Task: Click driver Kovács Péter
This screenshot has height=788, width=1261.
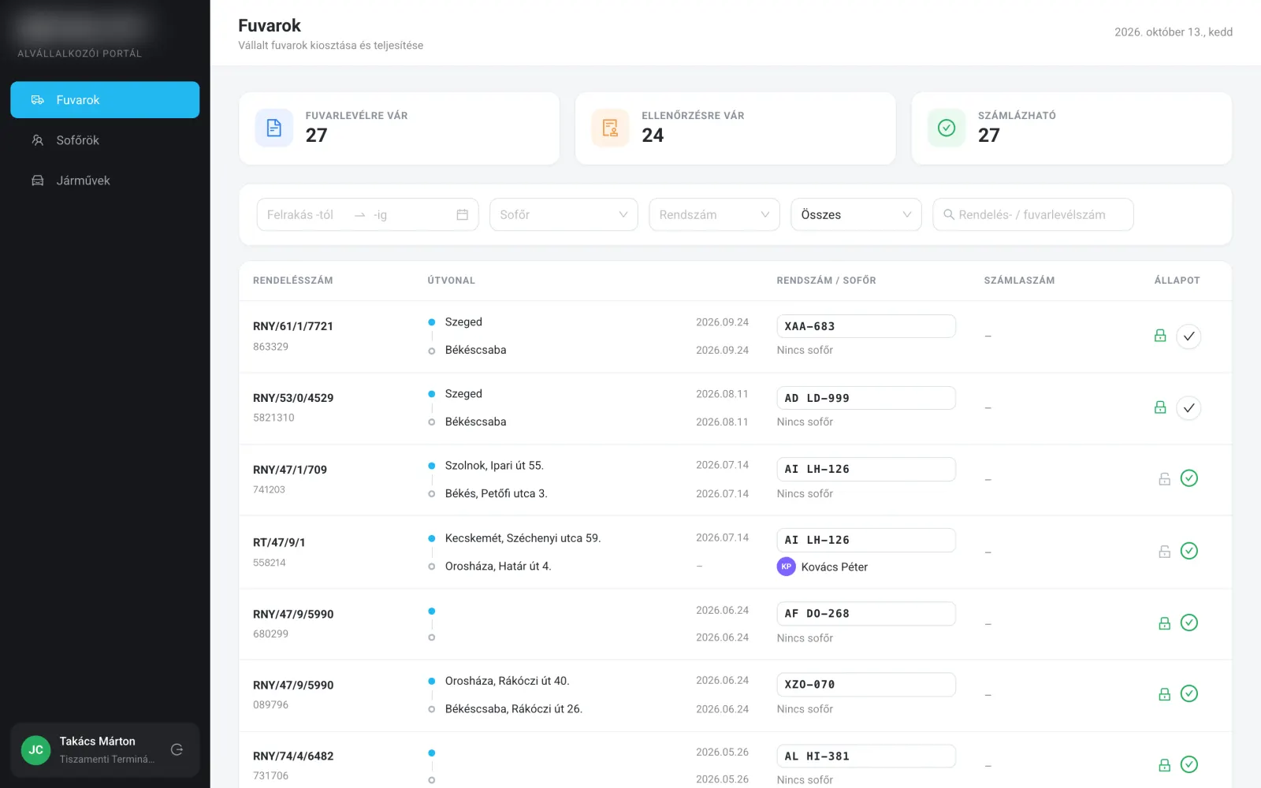Action: (x=834, y=567)
